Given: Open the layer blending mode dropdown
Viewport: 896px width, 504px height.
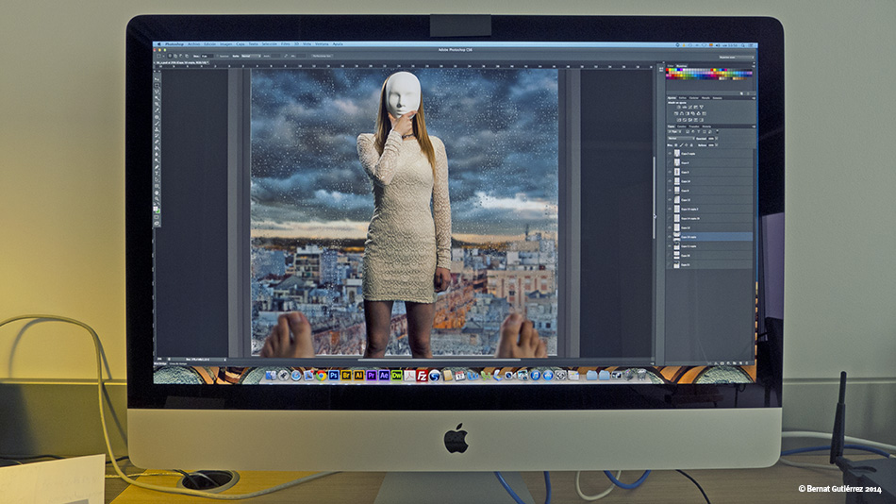Looking at the screenshot, I should [681, 139].
